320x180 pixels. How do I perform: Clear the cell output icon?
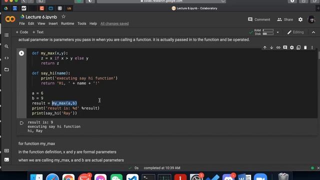(x=21, y=123)
